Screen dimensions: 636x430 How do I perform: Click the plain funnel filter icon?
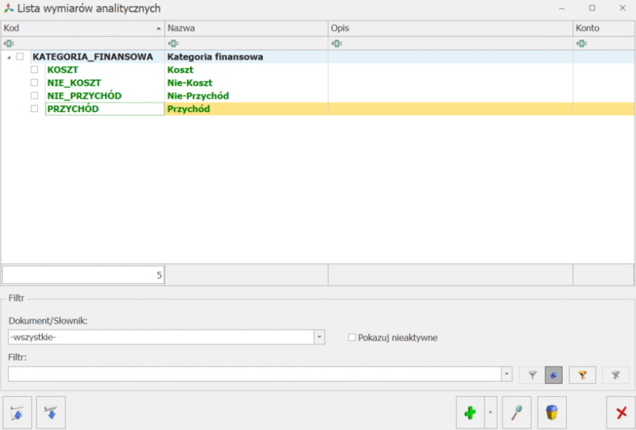[x=532, y=375]
